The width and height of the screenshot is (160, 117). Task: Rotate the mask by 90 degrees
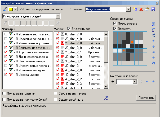point(153,30)
